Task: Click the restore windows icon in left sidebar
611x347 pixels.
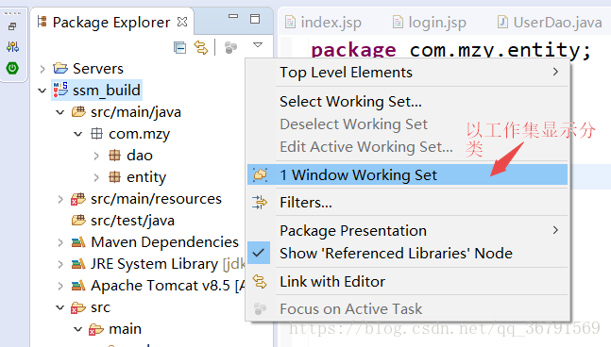Action: [x=12, y=26]
